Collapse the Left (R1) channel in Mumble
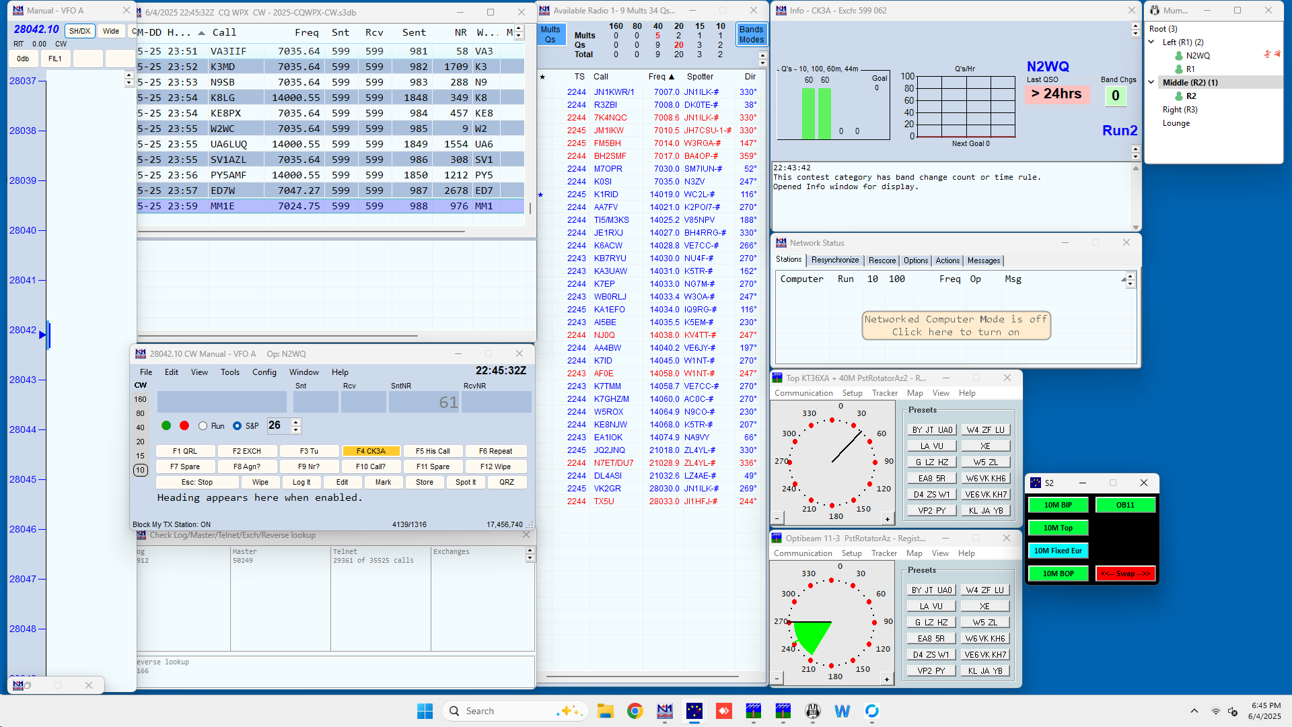 point(1152,42)
